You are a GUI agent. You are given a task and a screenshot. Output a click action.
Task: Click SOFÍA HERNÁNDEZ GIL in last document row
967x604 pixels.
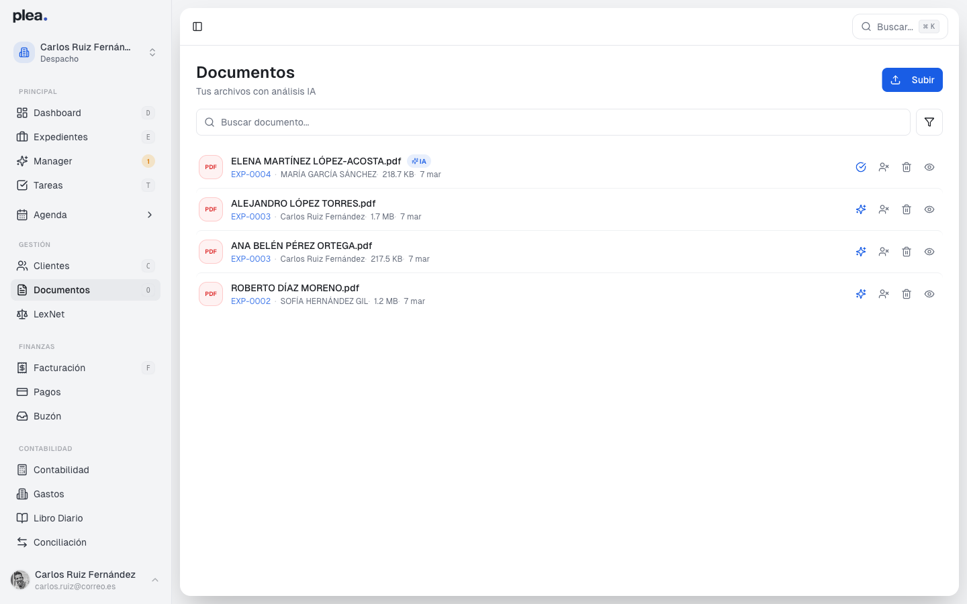click(324, 301)
